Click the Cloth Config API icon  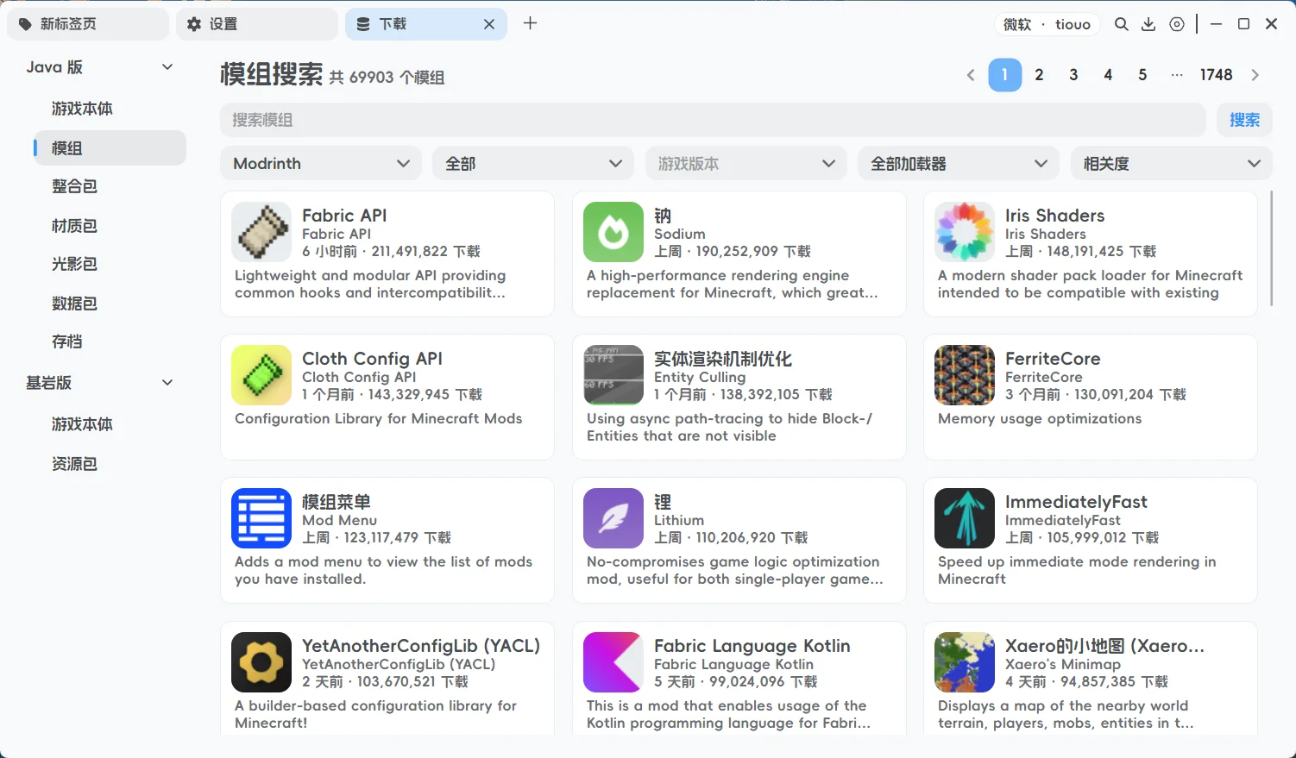[261, 375]
